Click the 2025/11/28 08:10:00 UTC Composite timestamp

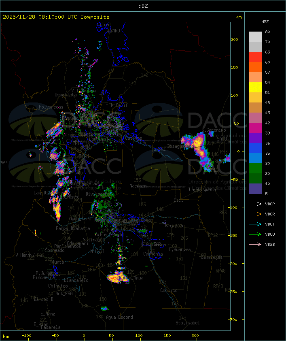coord(56,17)
